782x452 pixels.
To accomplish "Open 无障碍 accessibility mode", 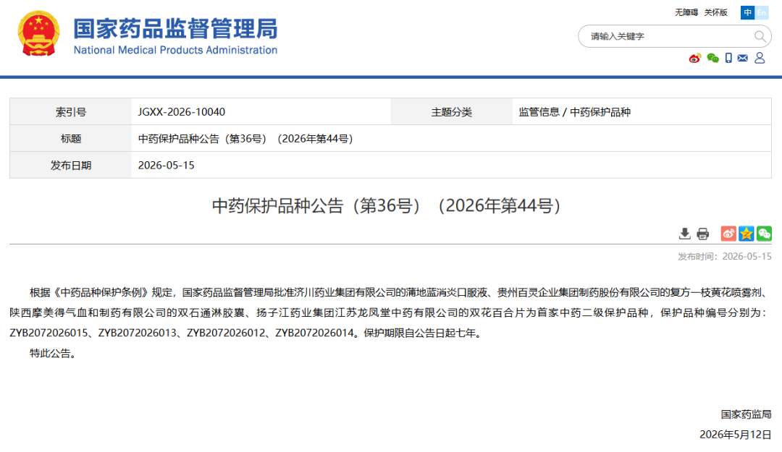I will tap(686, 12).
